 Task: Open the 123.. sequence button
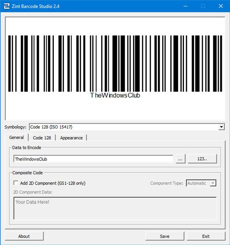[202, 159]
